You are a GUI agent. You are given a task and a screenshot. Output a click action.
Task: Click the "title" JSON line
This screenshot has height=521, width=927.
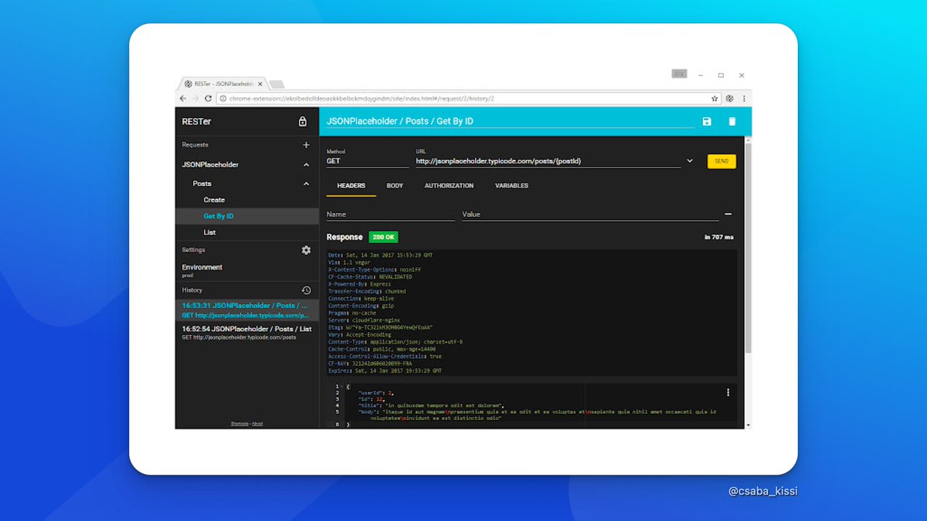point(431,405)
